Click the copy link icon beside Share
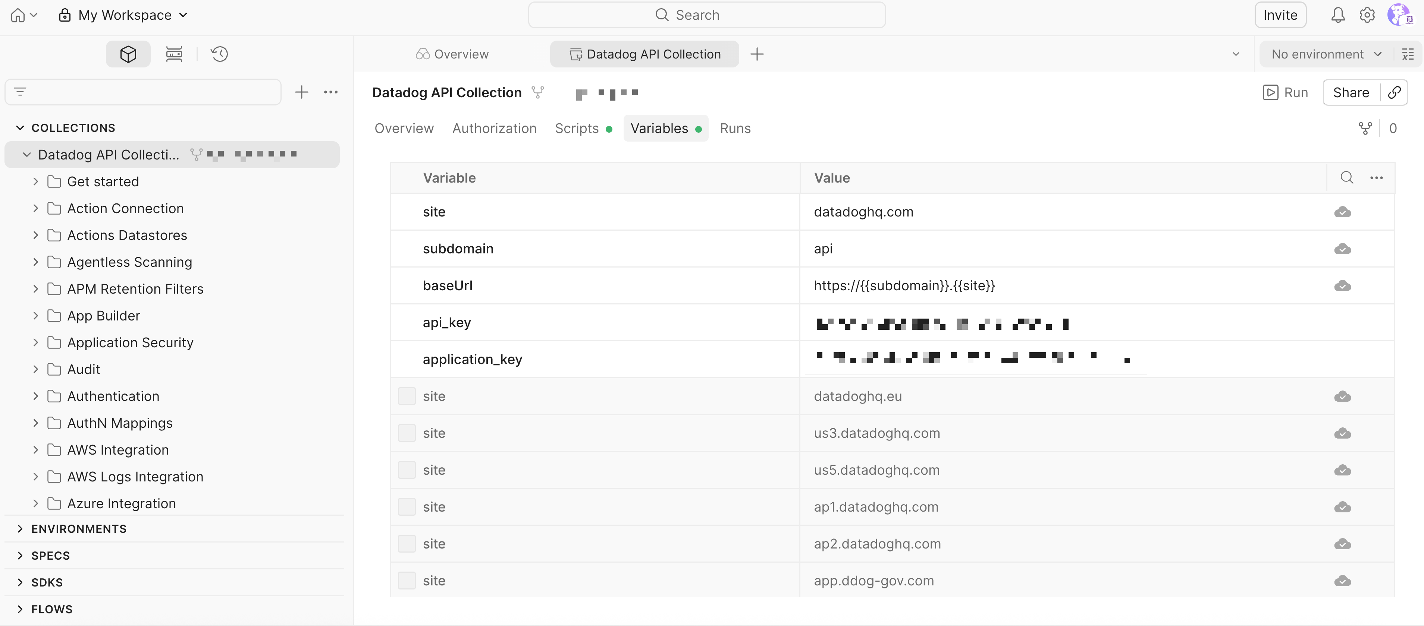 point(1394,92)
